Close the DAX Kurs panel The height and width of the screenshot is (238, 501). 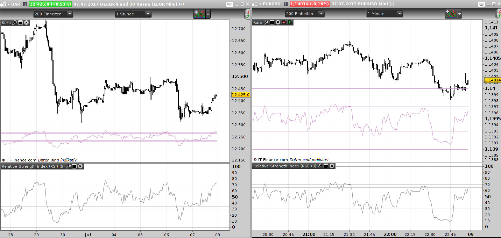coord(26,23)
